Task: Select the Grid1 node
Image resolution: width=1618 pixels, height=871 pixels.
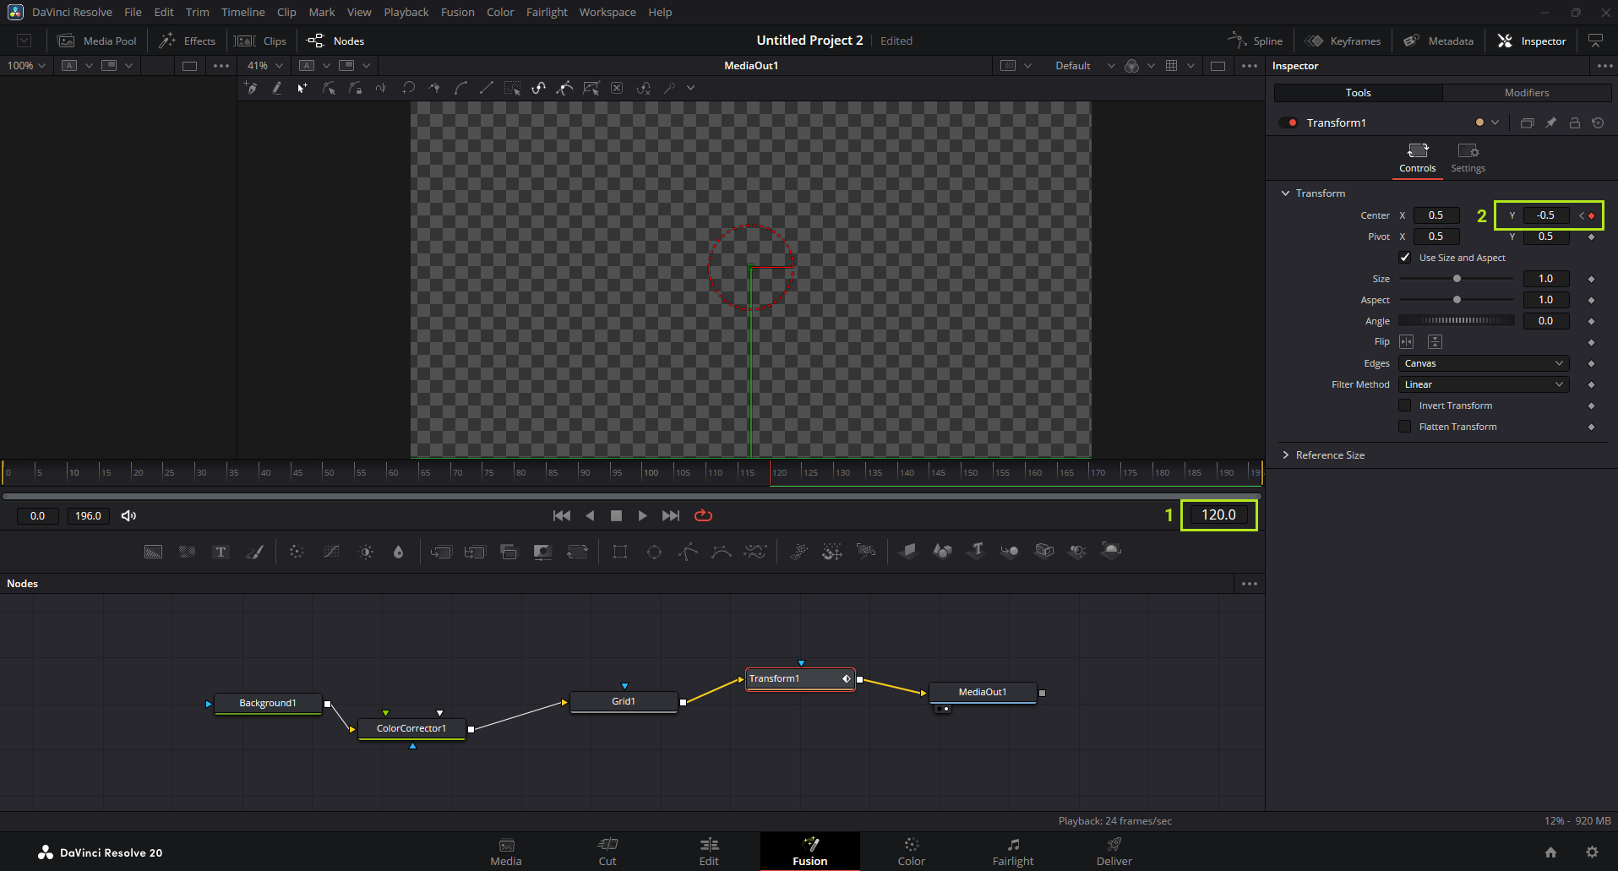Action: coord(624,701)
